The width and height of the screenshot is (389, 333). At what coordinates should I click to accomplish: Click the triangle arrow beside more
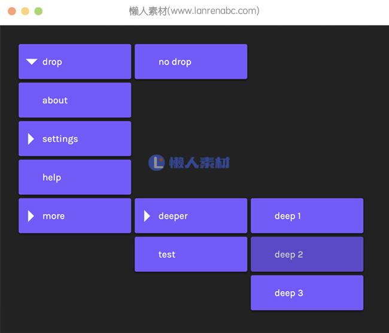[x=31, y=216]
